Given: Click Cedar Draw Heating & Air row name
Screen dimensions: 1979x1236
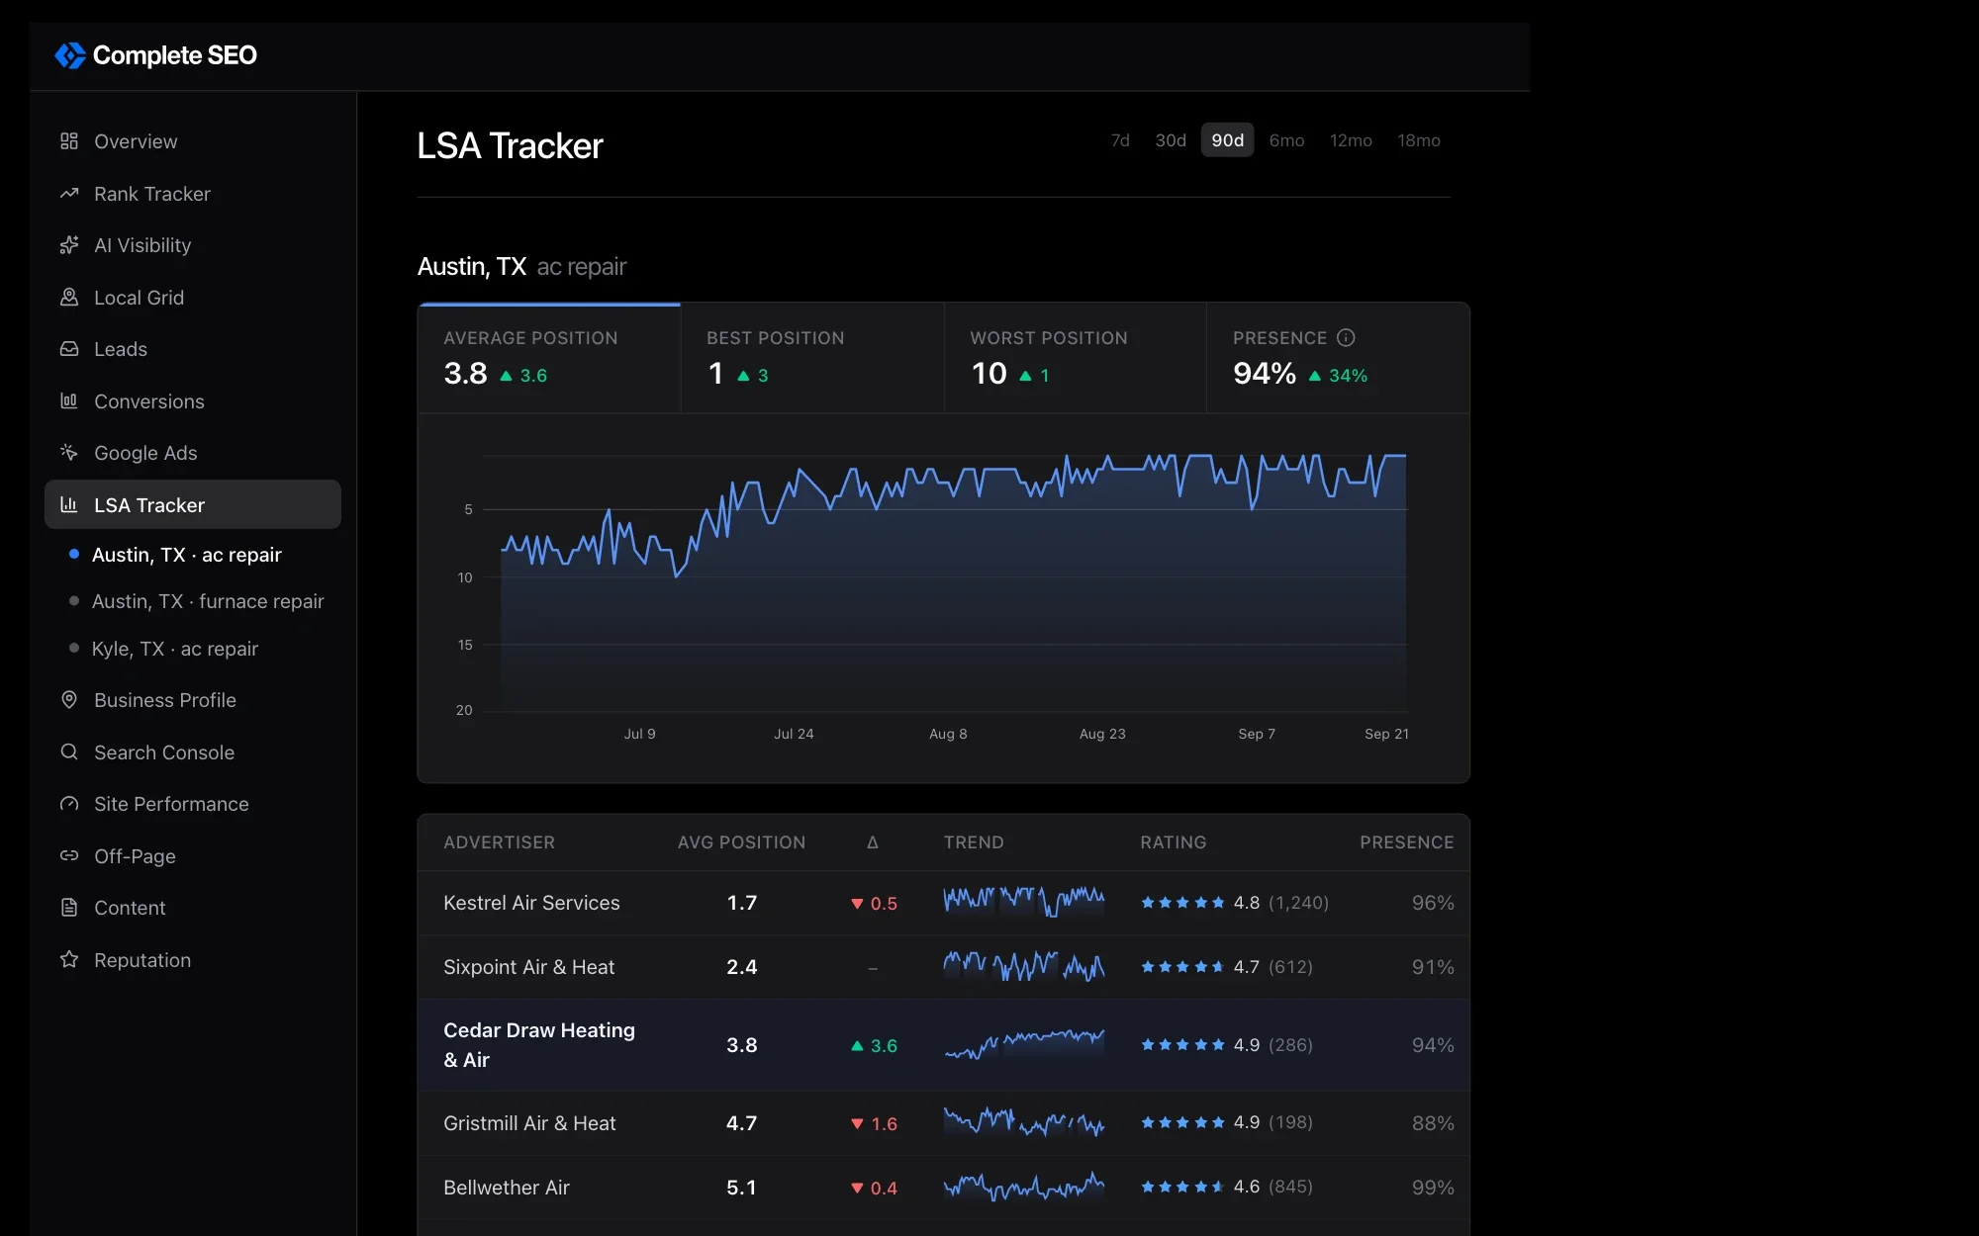Looking at the screenshot, I should point(539,1045).
